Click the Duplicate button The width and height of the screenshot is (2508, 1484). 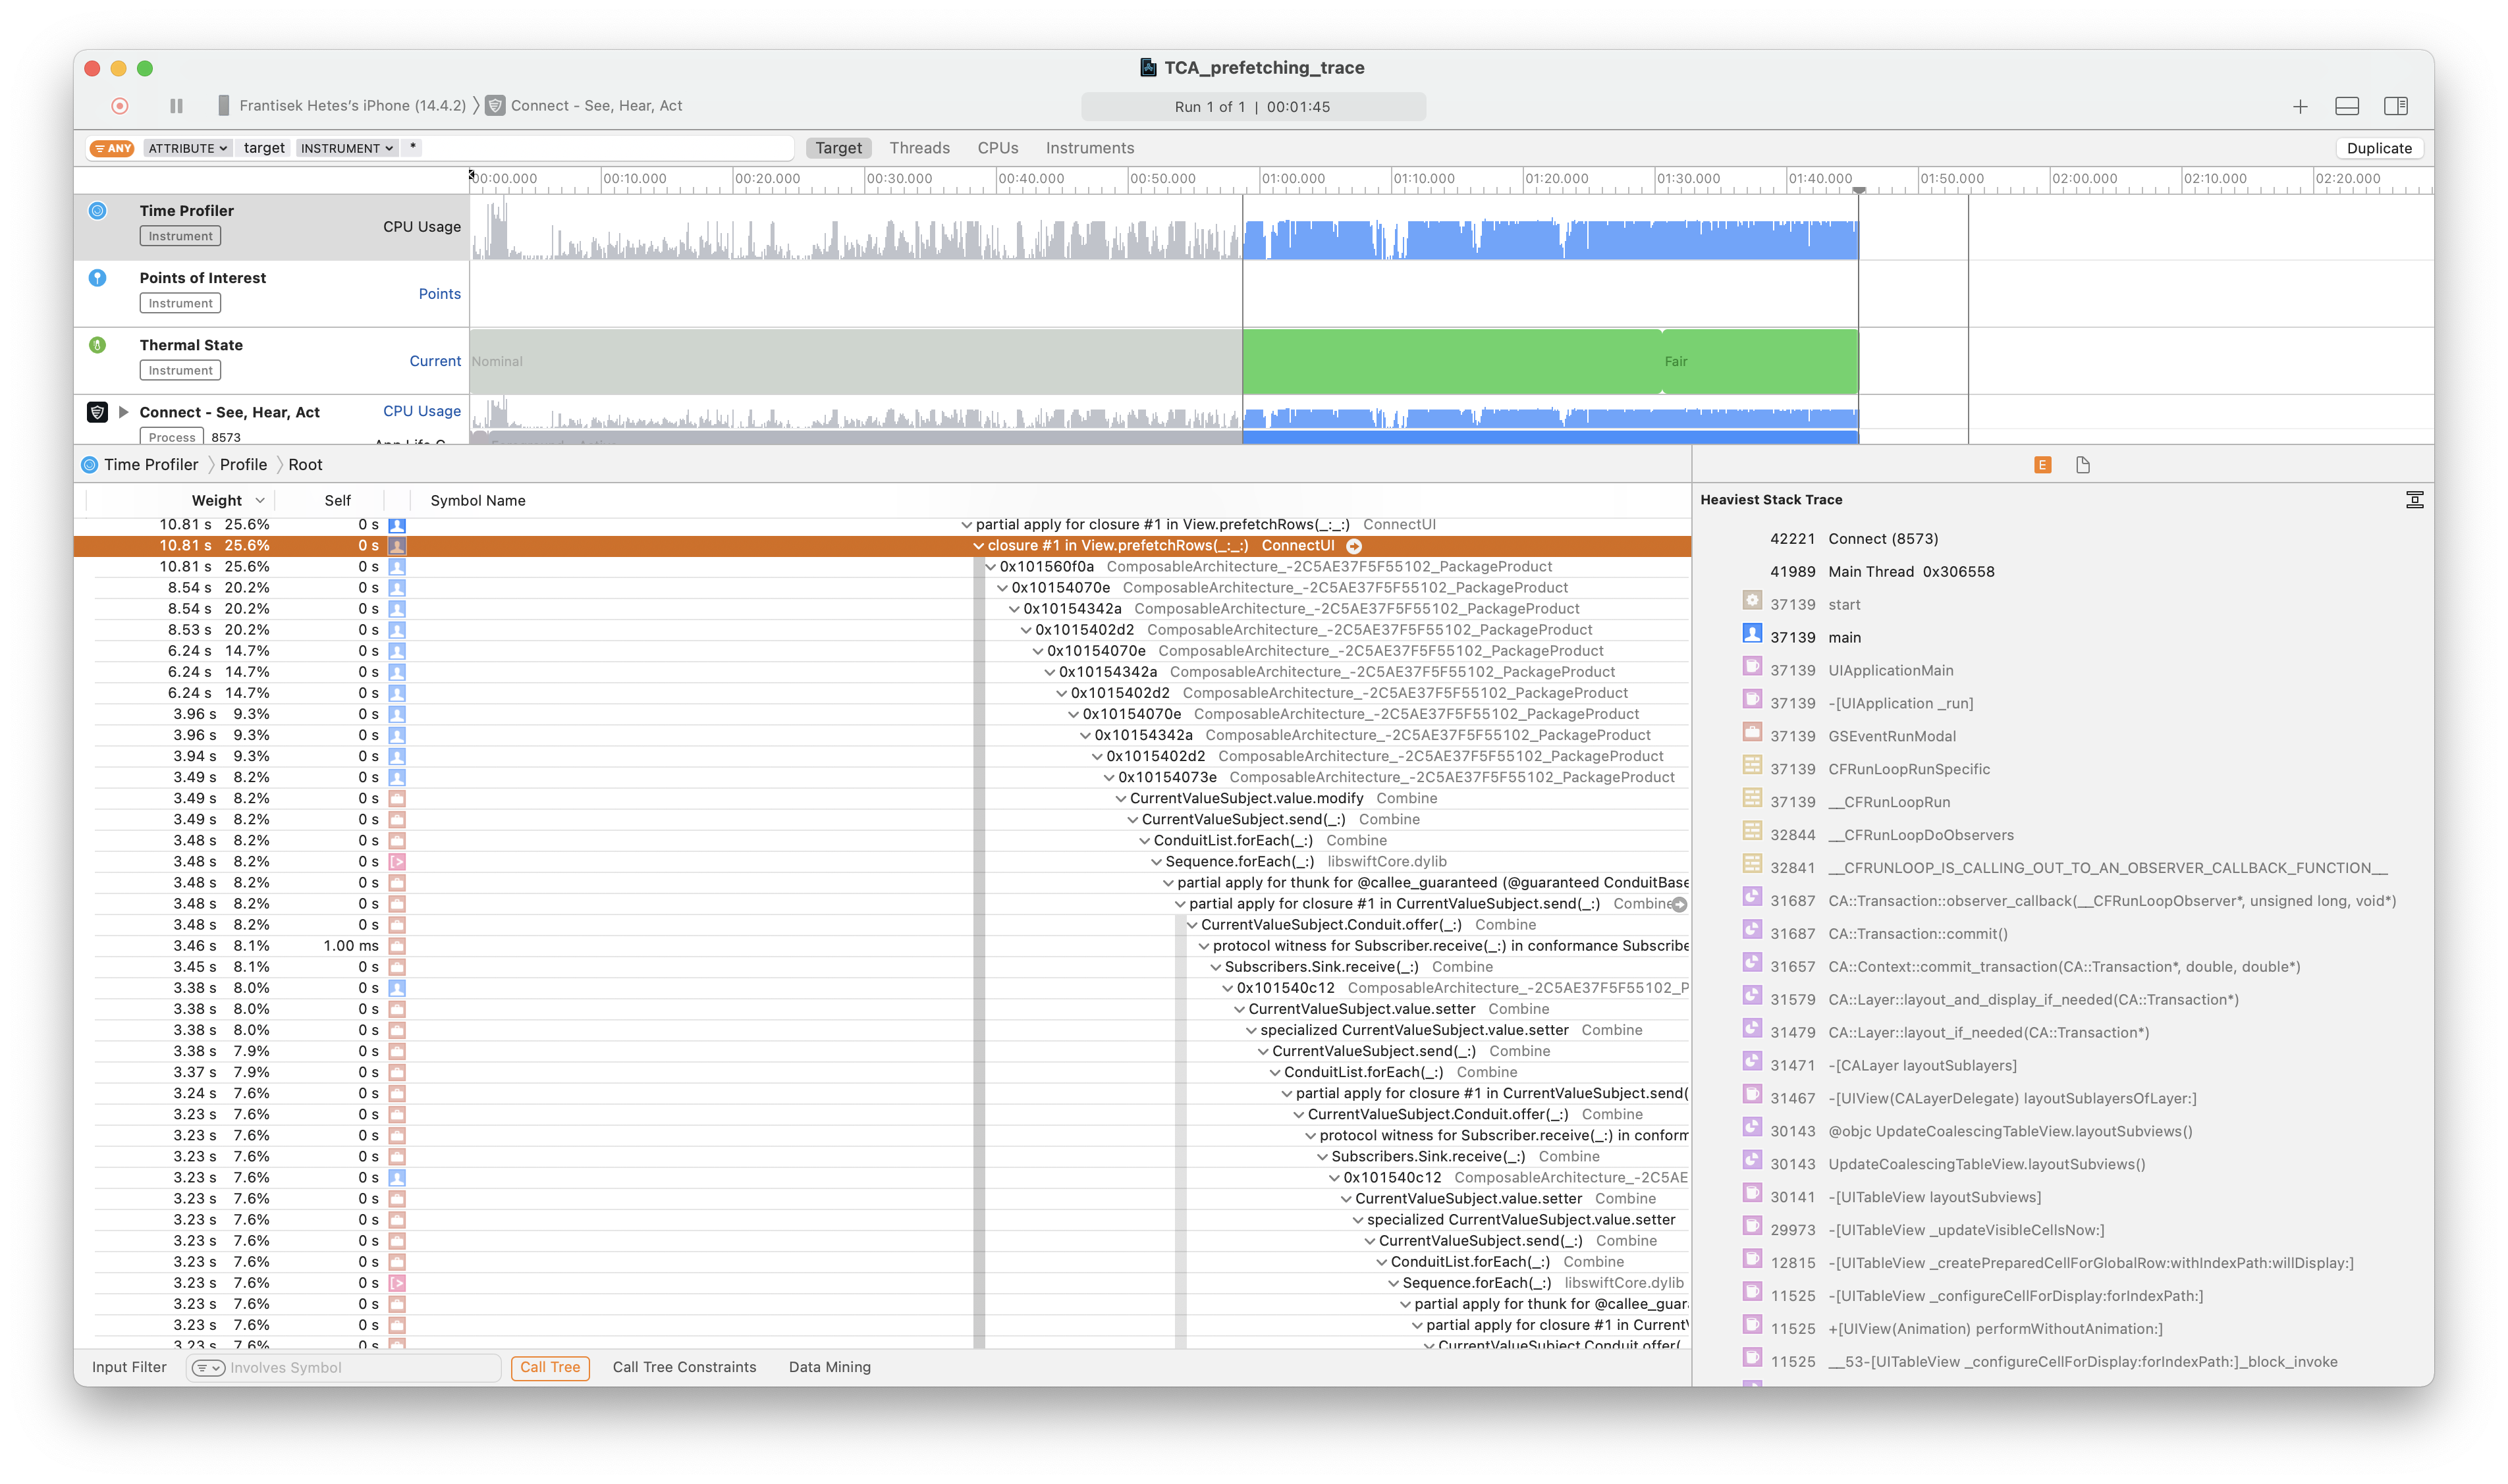tap(2379, 148)
